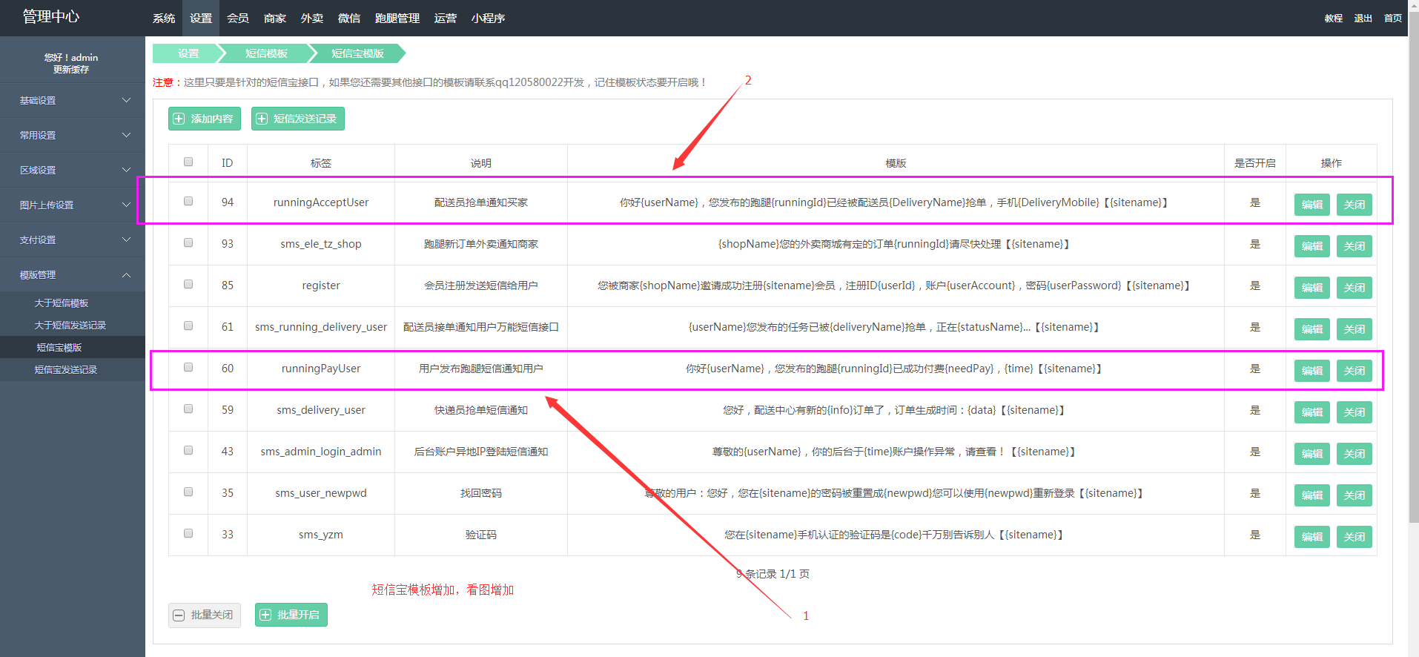Edit the runningAcceptUser template row
This screenshot has height=657, width=1419.
click(1312, 205)
